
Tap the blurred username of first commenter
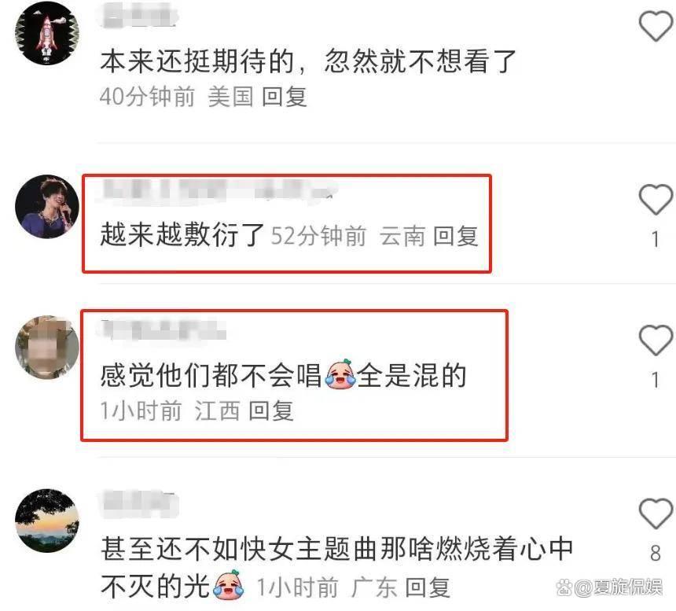[x=139, y=16]
